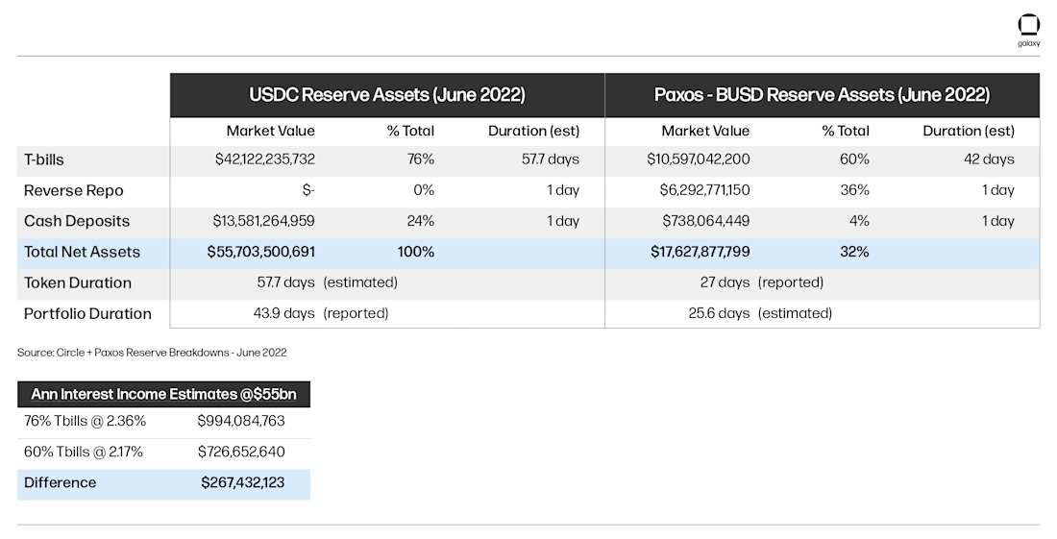
Task: Select the Paxos - BUSD Reserve Assets header
Action: (x=822, y=95)
